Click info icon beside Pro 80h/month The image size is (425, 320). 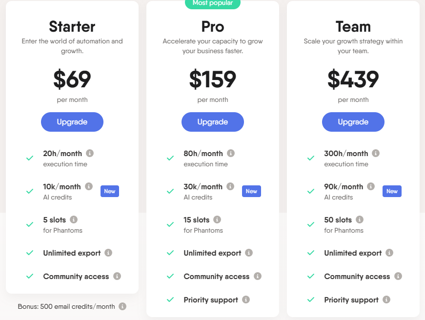click(x=231, y=153)
